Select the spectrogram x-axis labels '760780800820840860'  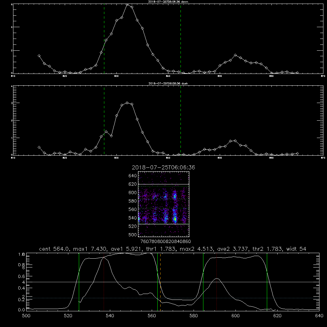click(165, 241)
